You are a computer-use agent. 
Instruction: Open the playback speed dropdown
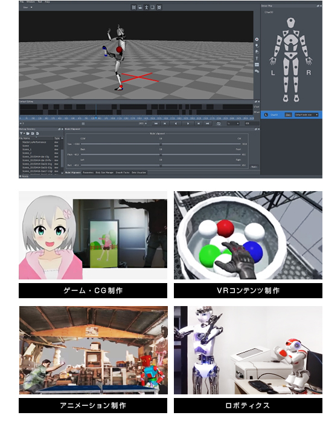pos(233,123)
